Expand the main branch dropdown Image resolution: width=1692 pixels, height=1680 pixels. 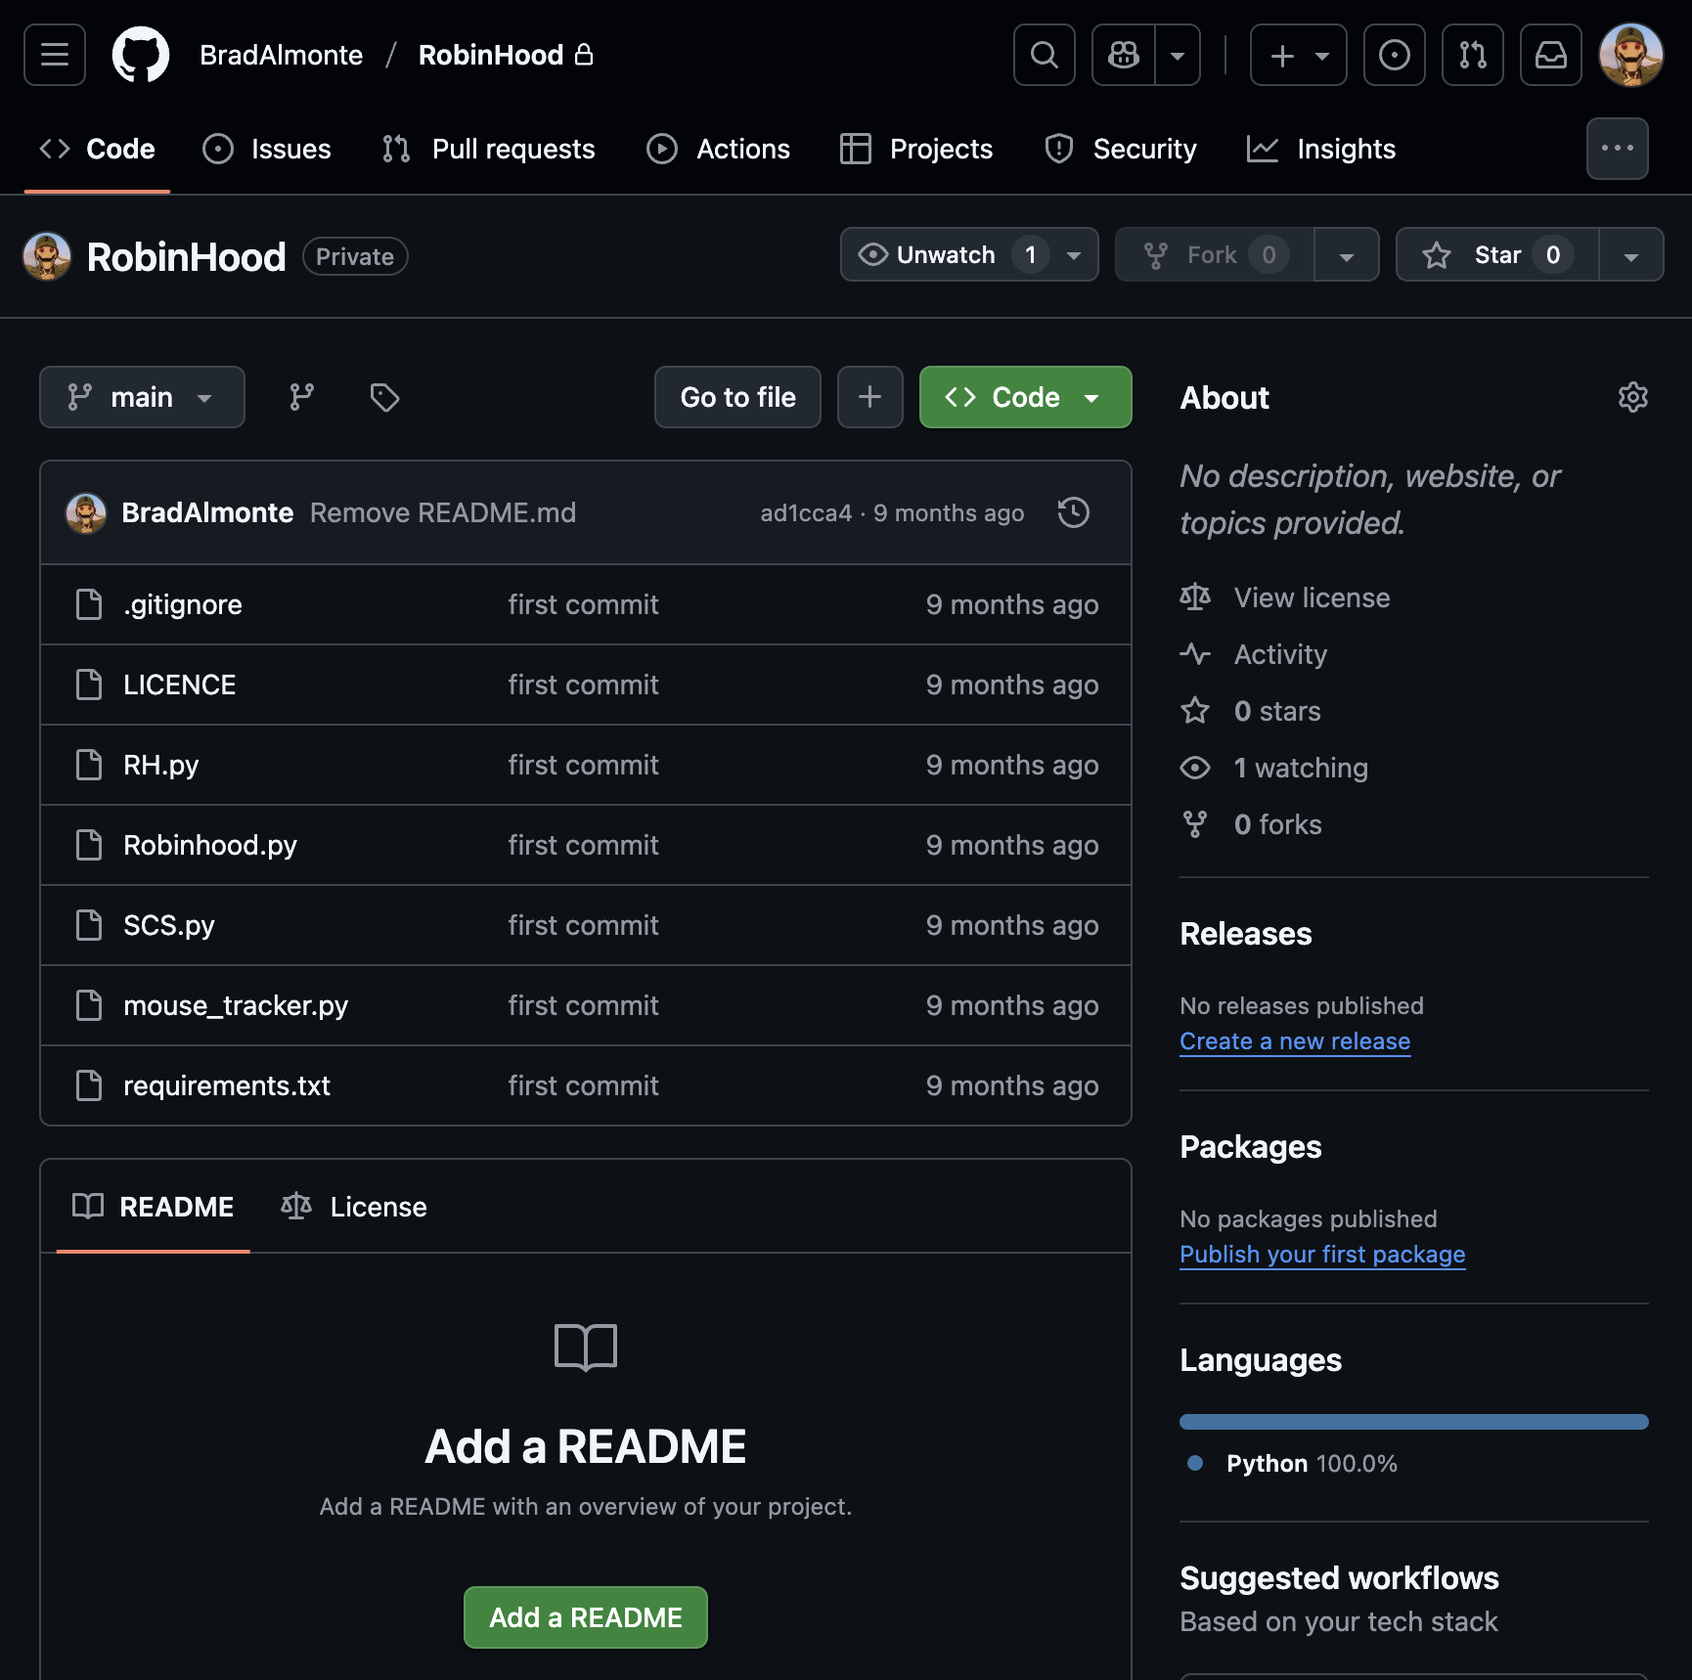click(x=142, y=397)
